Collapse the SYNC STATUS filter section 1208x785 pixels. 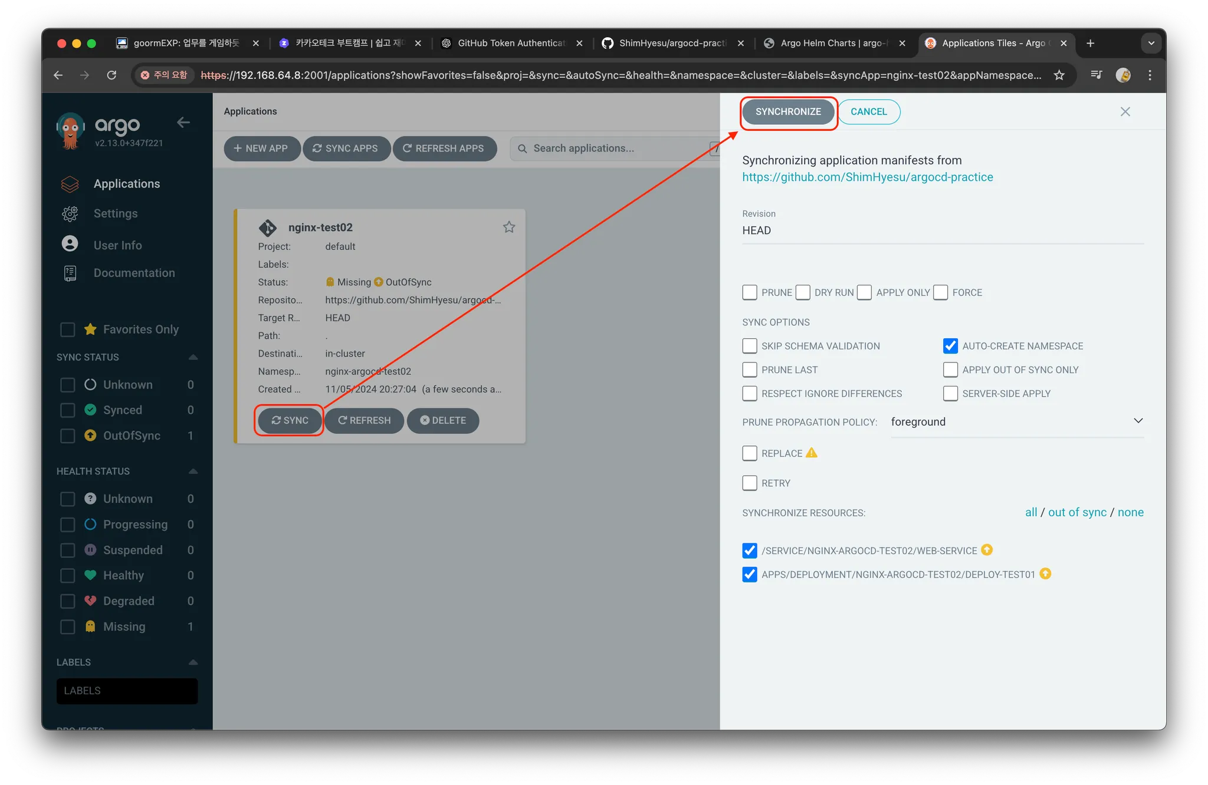click(193, 357)
